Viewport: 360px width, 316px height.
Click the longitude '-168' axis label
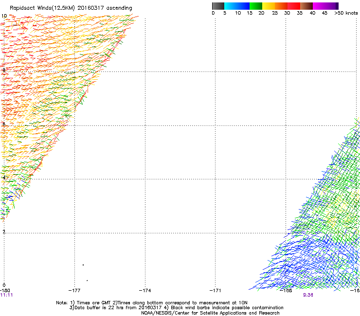tap(286, 291)
